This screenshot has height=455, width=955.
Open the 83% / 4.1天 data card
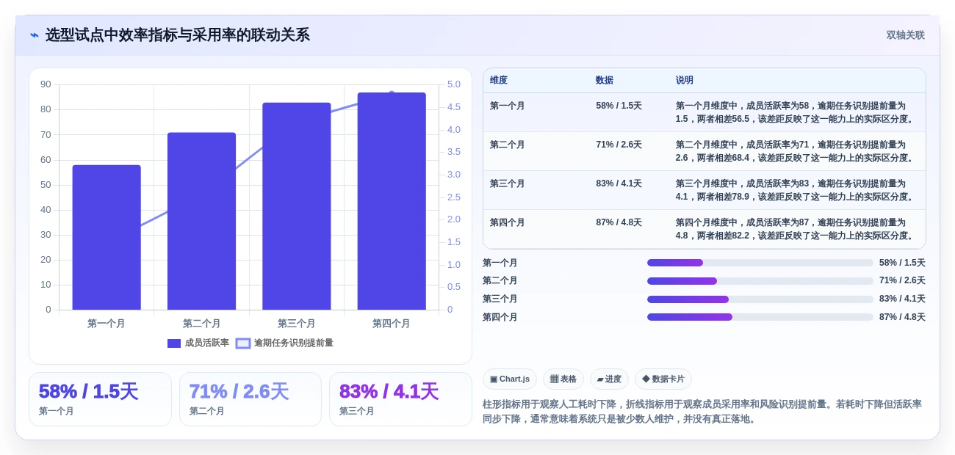[x=400, y=399]
